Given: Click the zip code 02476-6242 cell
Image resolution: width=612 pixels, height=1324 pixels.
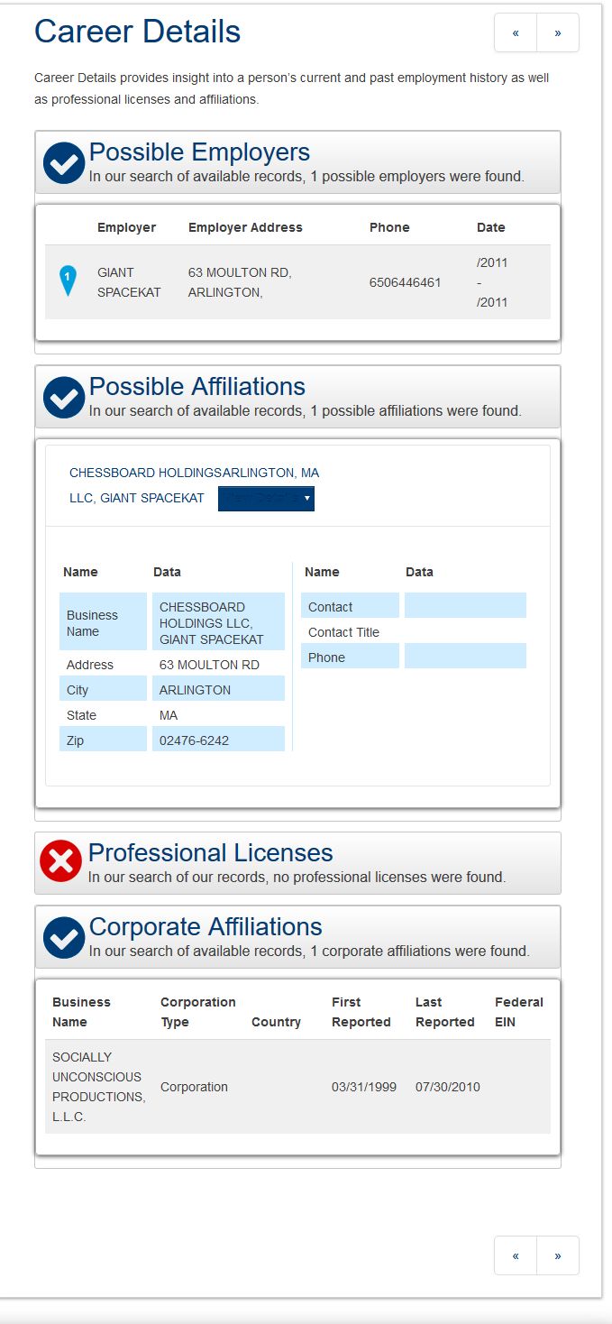Looking at the screenshot, I should 218,740.
